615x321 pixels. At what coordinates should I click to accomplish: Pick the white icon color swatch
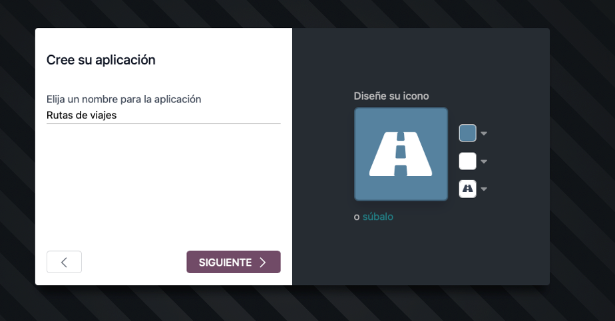467,161
